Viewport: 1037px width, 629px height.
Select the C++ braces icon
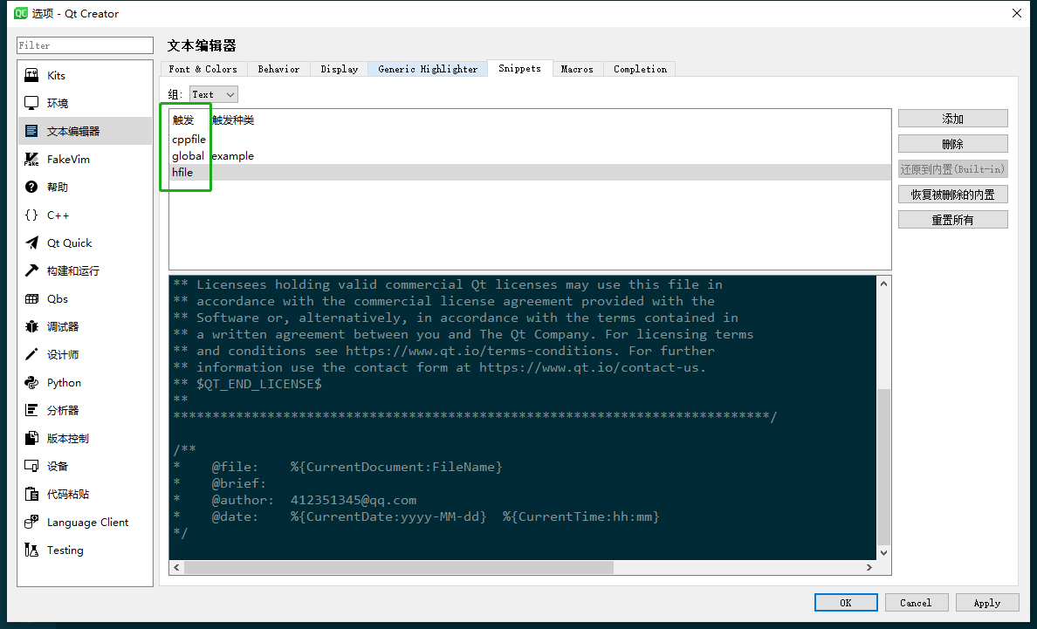point(31,215)
